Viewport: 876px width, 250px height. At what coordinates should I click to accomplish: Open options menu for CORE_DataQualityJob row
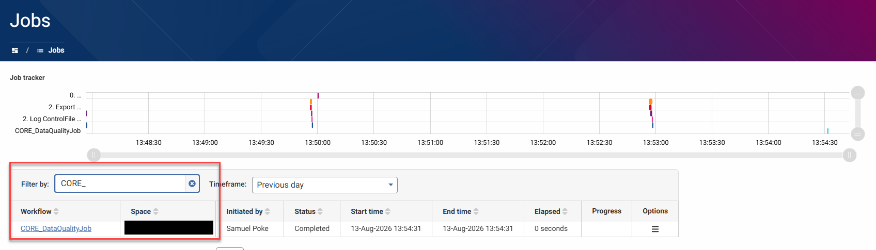coord(655,229)
